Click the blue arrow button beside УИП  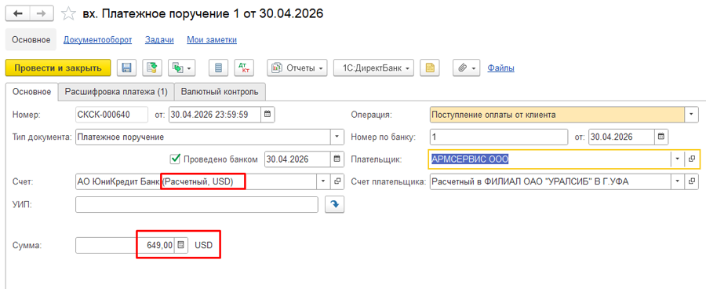pos(334,204)
